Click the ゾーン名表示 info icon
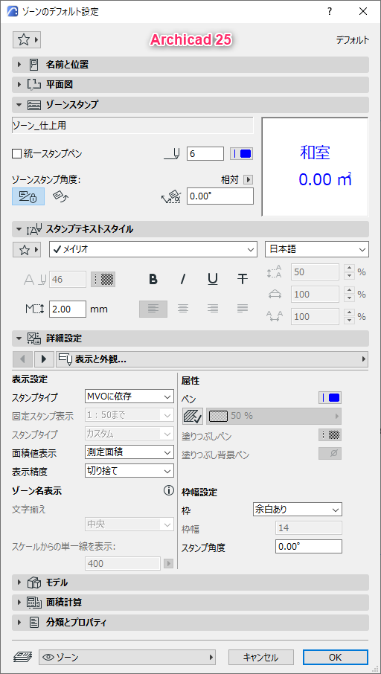Viewport: 381px width, 674px height. point(169,490)
